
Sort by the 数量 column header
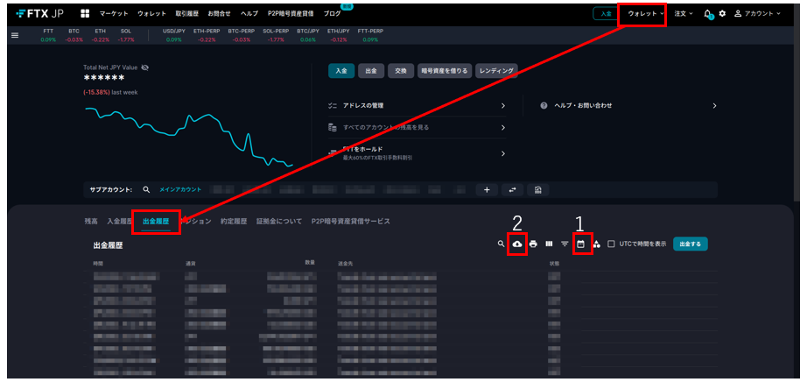click(310, 263)
